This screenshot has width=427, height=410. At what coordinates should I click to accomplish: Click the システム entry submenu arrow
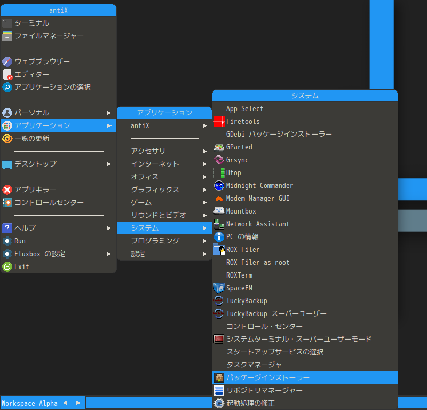point(205,228)
